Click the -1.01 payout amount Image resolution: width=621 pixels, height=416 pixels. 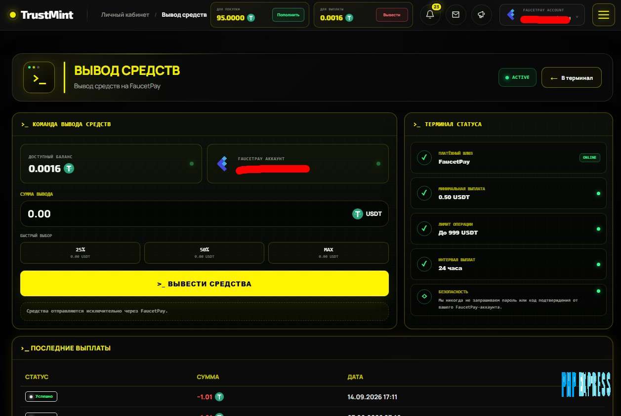point(205,397)
